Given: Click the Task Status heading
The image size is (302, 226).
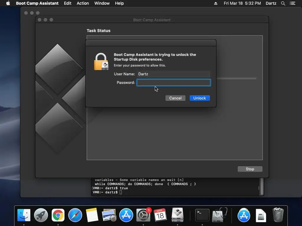Looking at the screenshot, I should tap(99, 31).
